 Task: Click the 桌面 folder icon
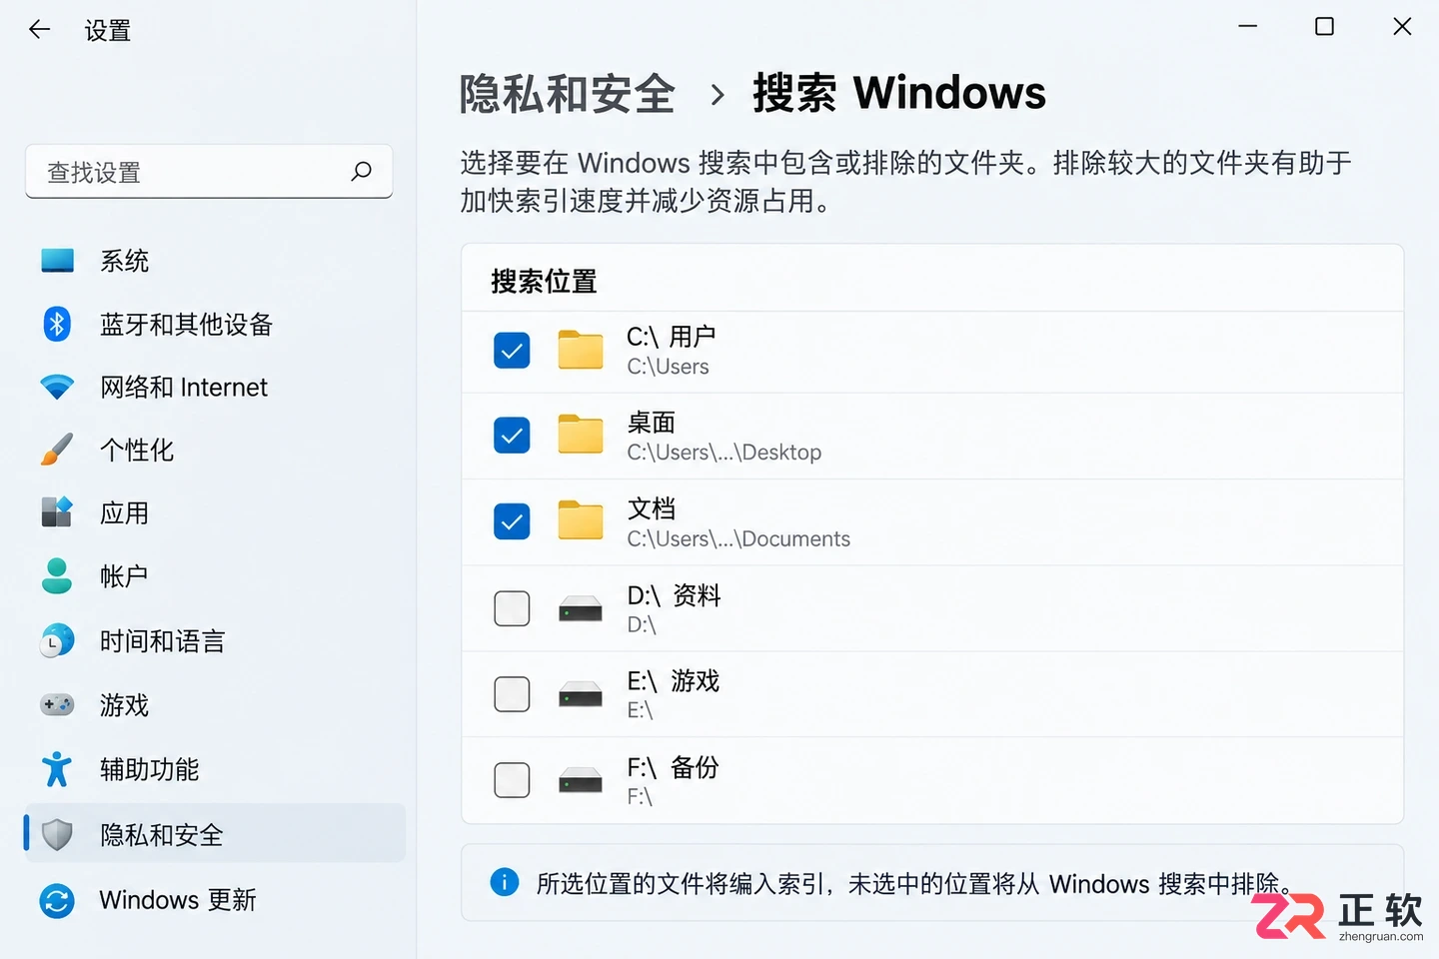point(581,435)
